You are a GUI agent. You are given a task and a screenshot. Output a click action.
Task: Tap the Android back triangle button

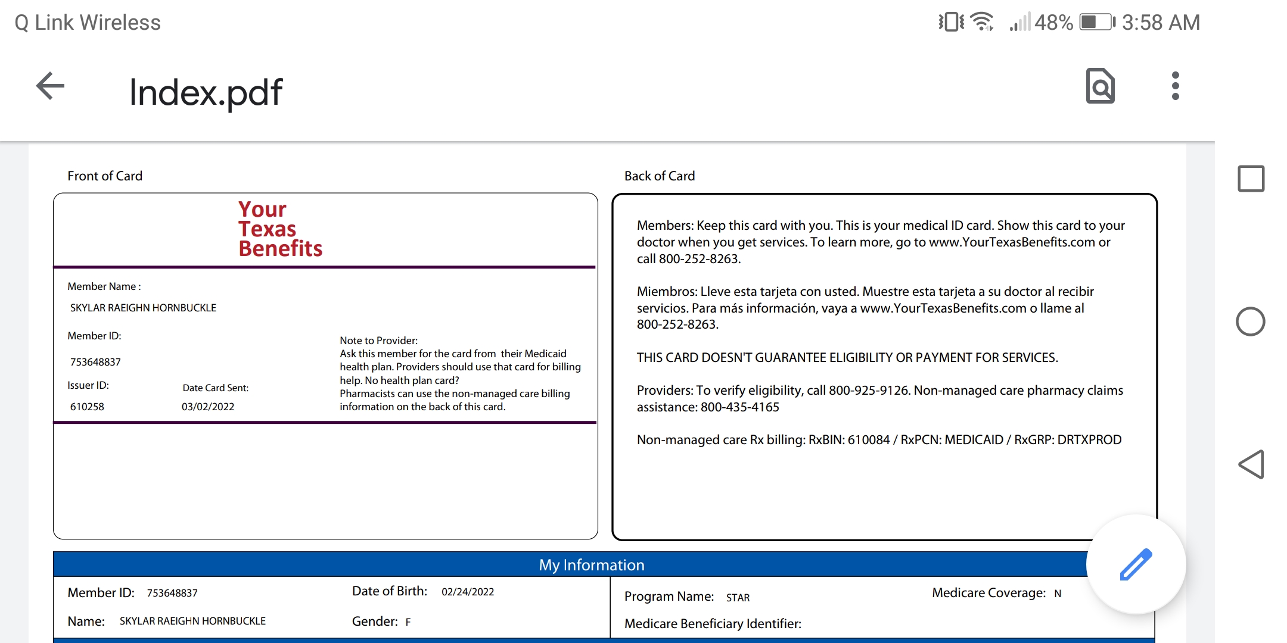[1251, 464]
